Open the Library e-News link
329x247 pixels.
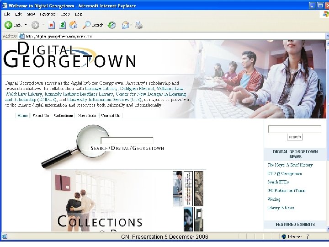pos(281,208)
